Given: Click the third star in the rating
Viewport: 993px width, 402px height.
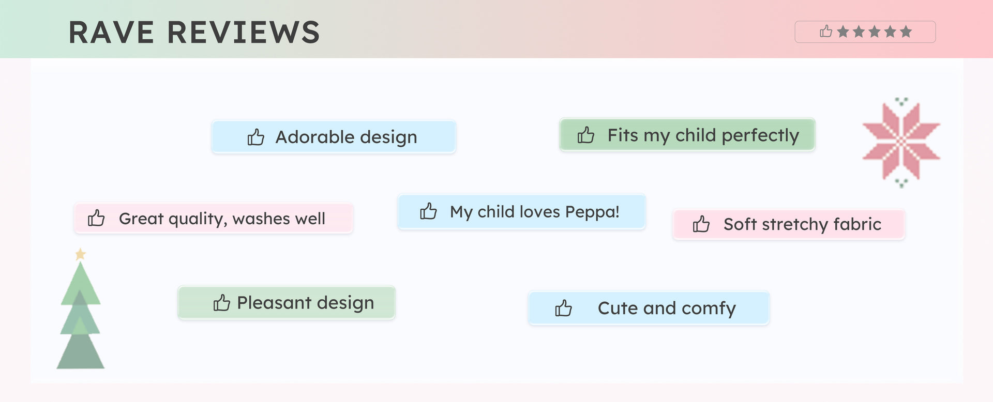Looking at the screenshot, I should 875,32.
